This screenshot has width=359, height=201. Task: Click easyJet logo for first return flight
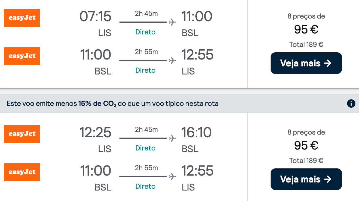22,56
